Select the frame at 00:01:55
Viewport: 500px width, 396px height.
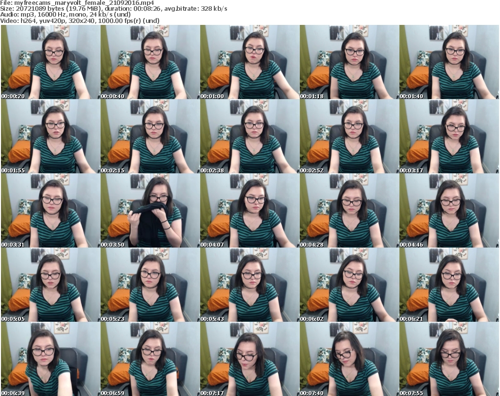tap(50, 136)
